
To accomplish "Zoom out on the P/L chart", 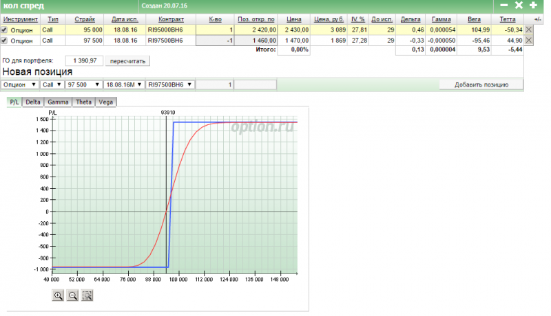I will click(72, 295).
